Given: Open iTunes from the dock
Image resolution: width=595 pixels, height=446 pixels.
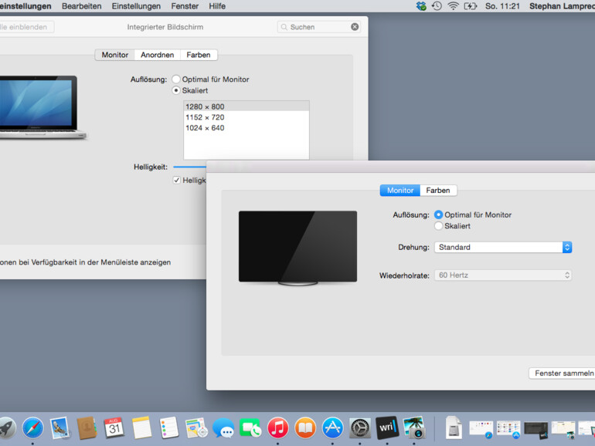Looking at the screenshot, I should click(x=277, y=427).
